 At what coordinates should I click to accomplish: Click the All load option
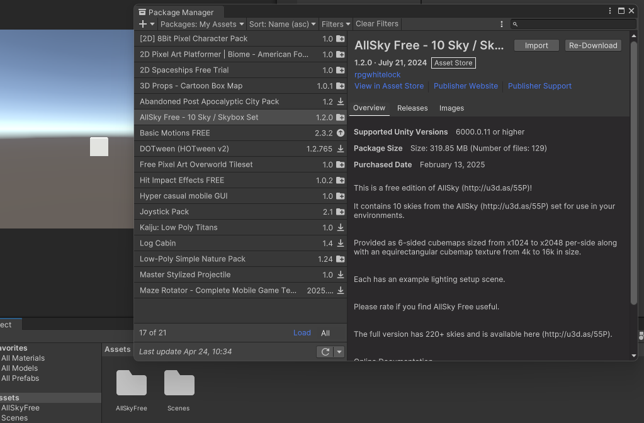point(325,333)
